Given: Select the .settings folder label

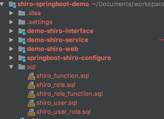Looking at the screenshot, I should coord(40,22).
